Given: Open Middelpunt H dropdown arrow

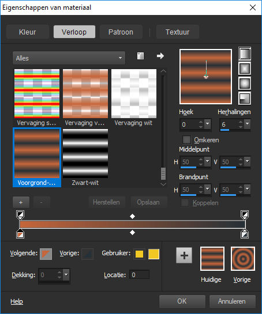Looking at the screenshot, I should point(208,161).
